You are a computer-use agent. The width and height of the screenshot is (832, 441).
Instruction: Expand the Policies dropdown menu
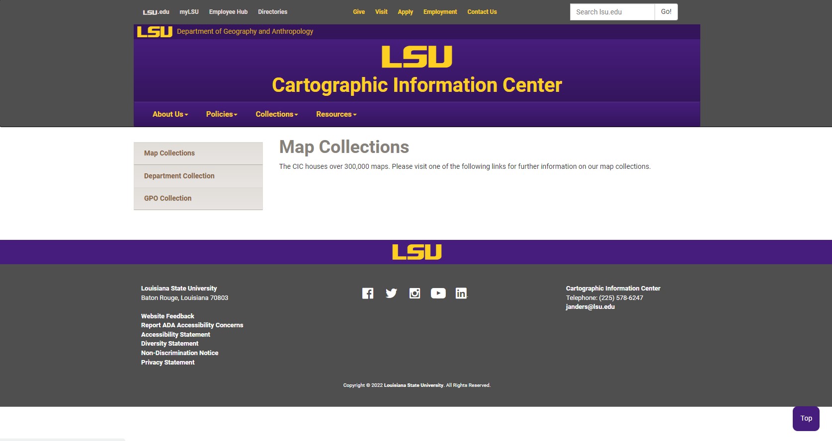222,114
